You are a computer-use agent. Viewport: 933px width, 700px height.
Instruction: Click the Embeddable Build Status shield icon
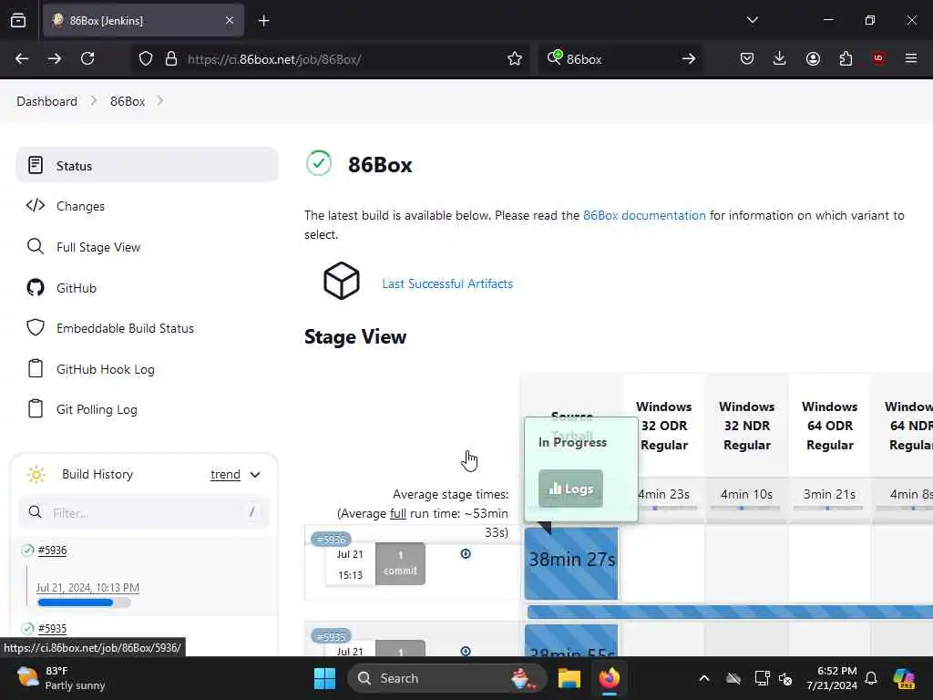(36, 328)
